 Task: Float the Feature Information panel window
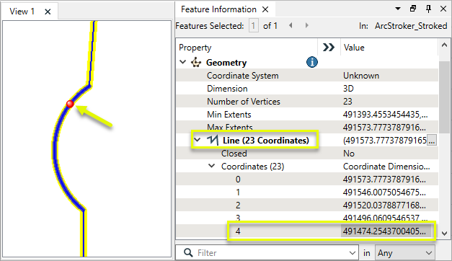(413, 9)
